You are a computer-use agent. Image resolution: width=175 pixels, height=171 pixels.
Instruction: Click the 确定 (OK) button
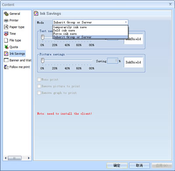coord(117,165)
